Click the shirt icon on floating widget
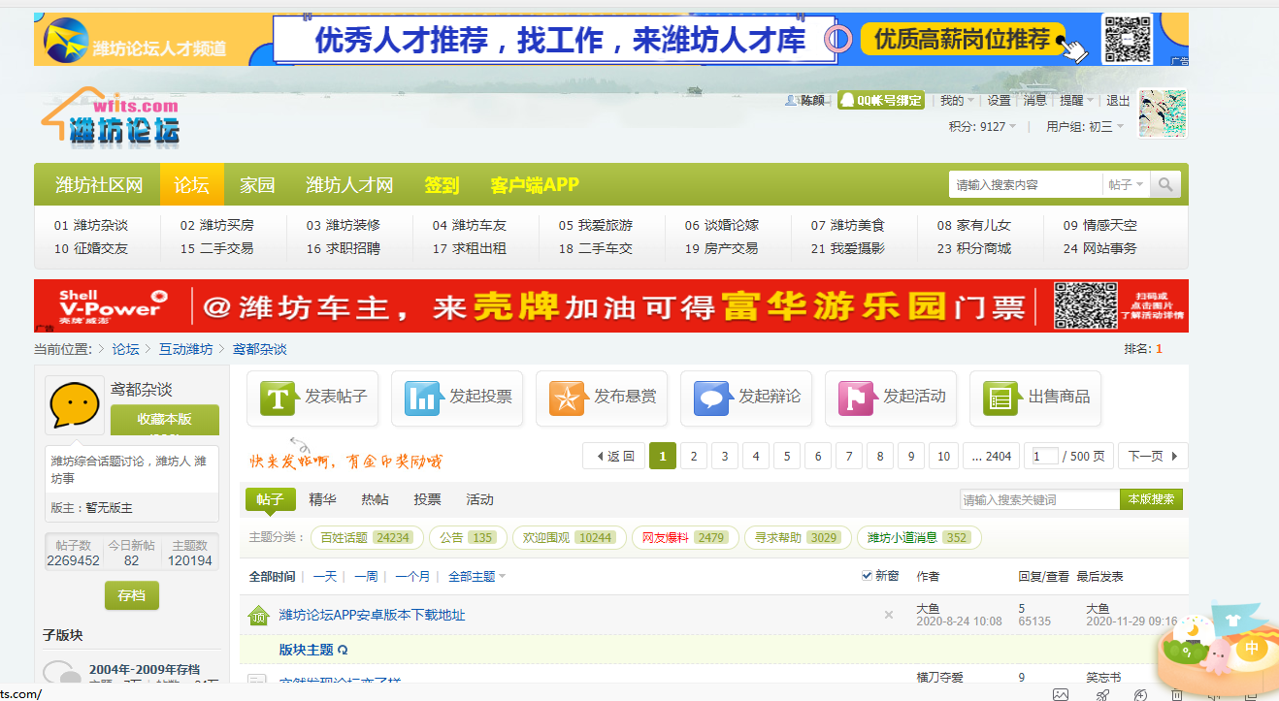This screenshot has width=1279, height=701. point(1233,621)
